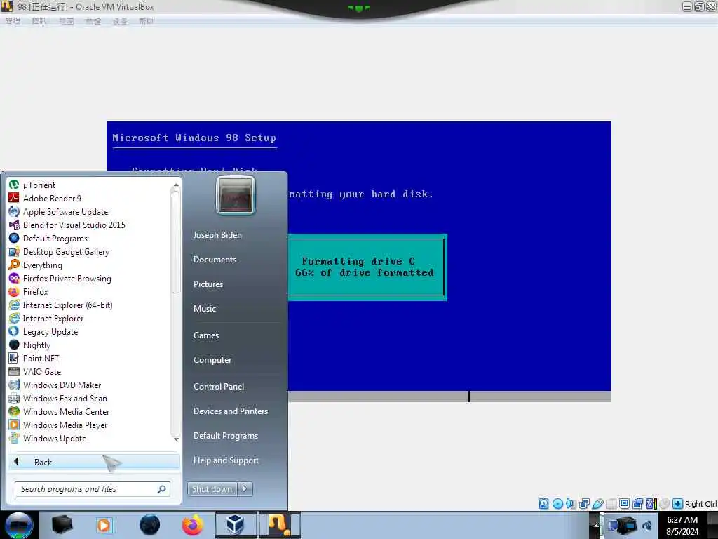Open Documents from the Start menu

point(215,260)
